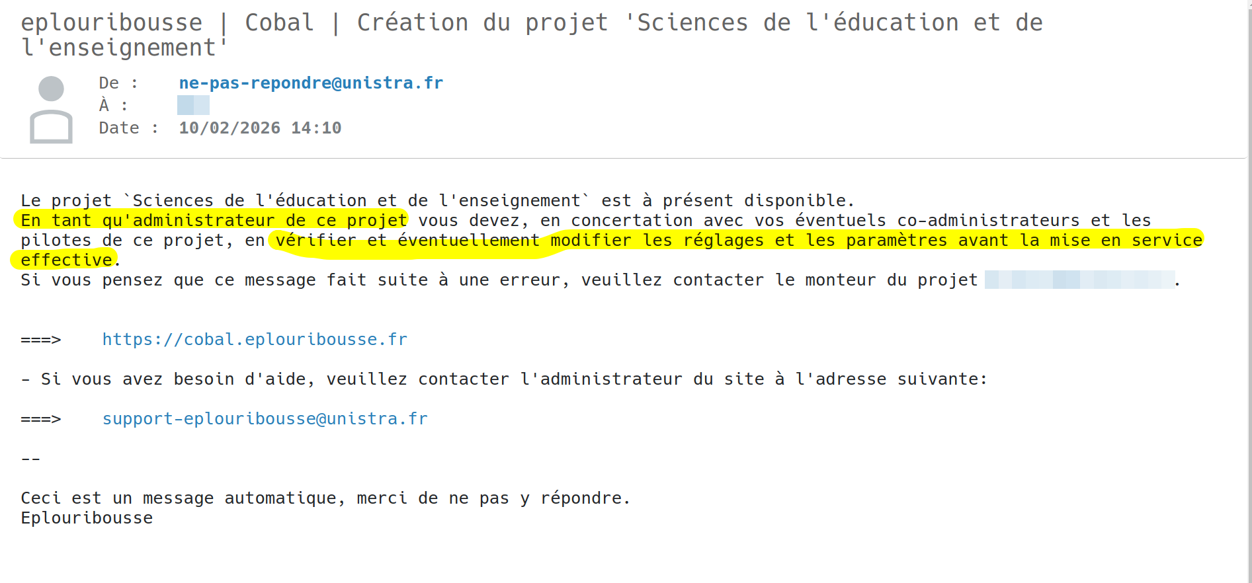Click the "Date :" header label
Viewport: 1252px width, 583px height.
tap(128, 128)
